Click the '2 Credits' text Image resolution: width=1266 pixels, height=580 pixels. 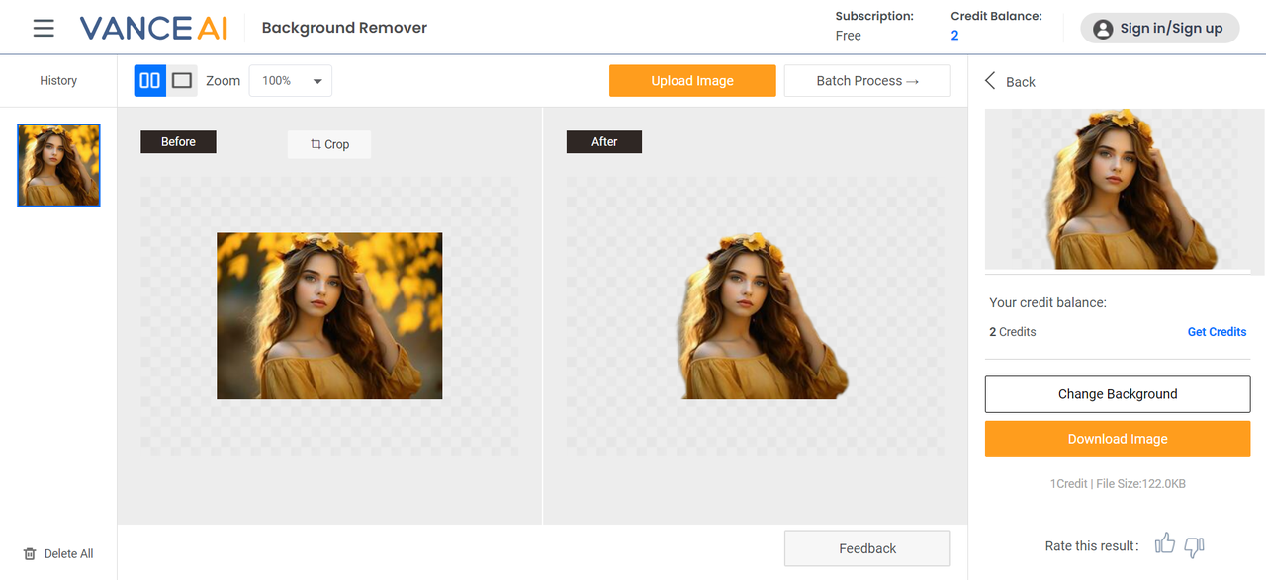(x=1013, y=332)
